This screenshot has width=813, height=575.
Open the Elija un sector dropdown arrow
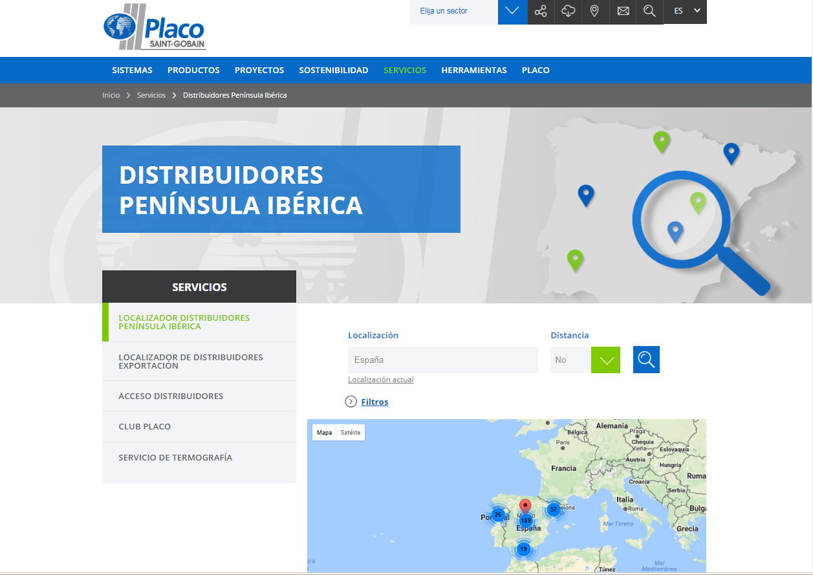click(513, 11)
